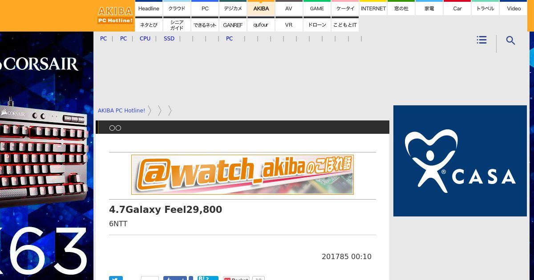This screenshot has height=280, width=534.
Task: Open the @watch_akiba banner image
Action: [243, 175]
